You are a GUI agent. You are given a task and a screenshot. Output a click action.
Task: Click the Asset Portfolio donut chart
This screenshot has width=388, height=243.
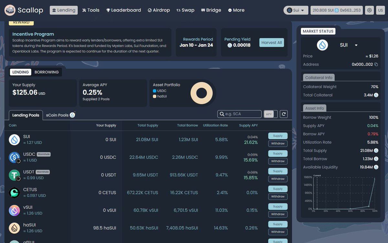click(201, 94)
